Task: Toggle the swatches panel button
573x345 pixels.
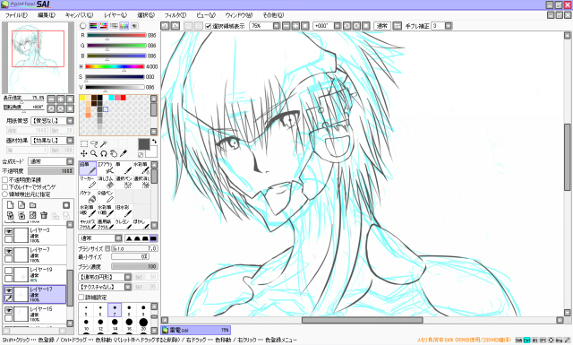Action: coord(124,26)
